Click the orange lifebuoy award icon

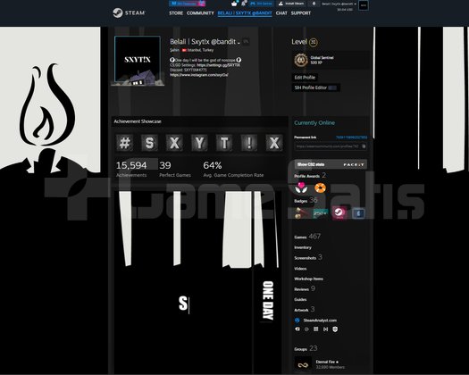point(320,188)
